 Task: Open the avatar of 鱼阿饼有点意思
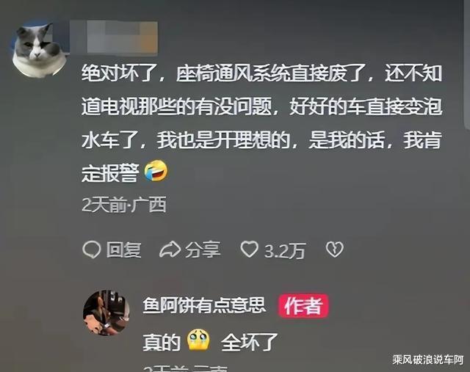point(106,313)
